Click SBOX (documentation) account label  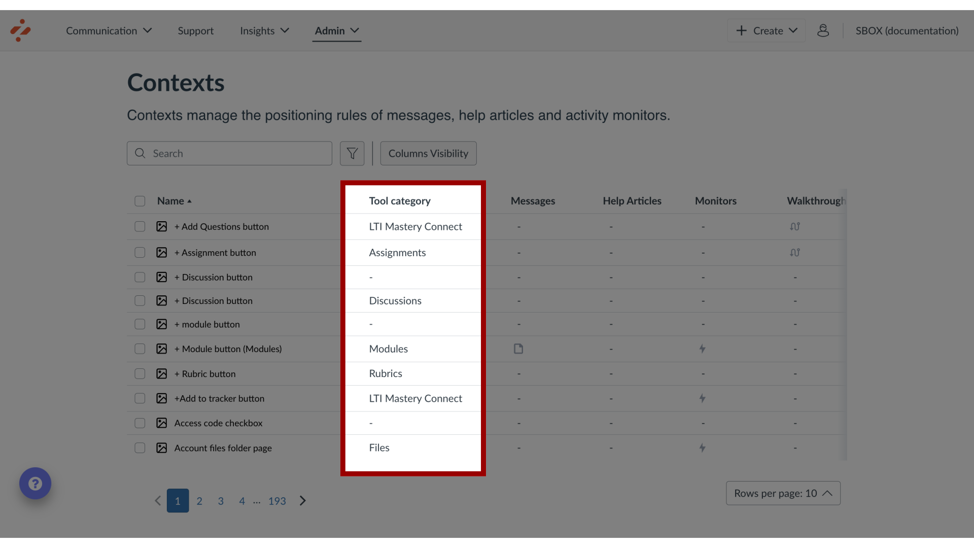click(x=907, y=30)
